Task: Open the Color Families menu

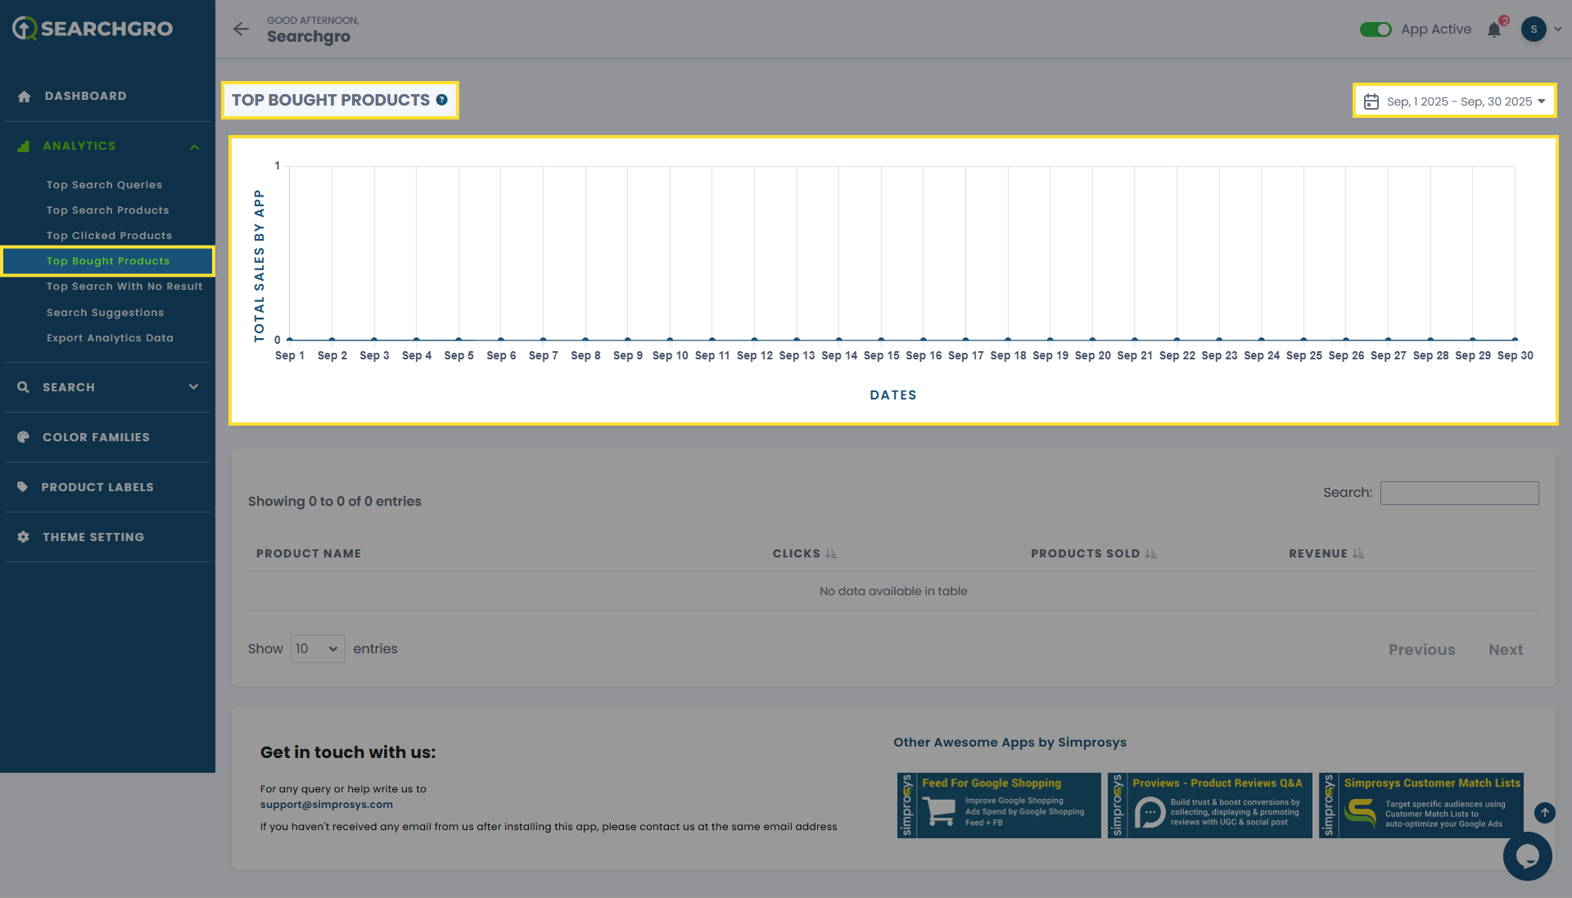Action: 96,437
